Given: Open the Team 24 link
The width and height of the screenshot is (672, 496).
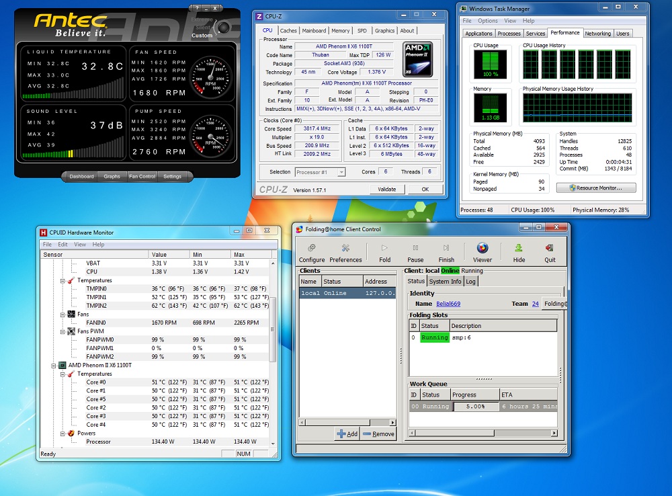Looking at the screenshot, I should [x=536, y=304].
